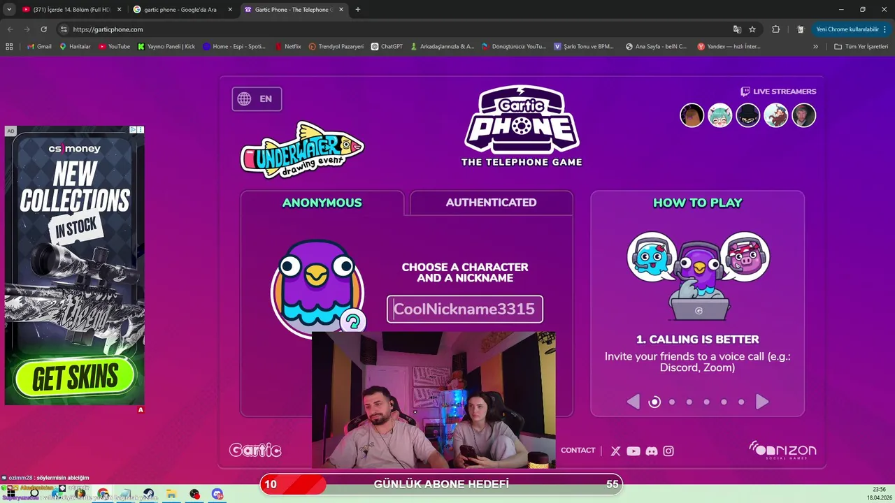Open Discord from the taskbar
The width and height of the screenshot is (895, 503).
point(217,494)
